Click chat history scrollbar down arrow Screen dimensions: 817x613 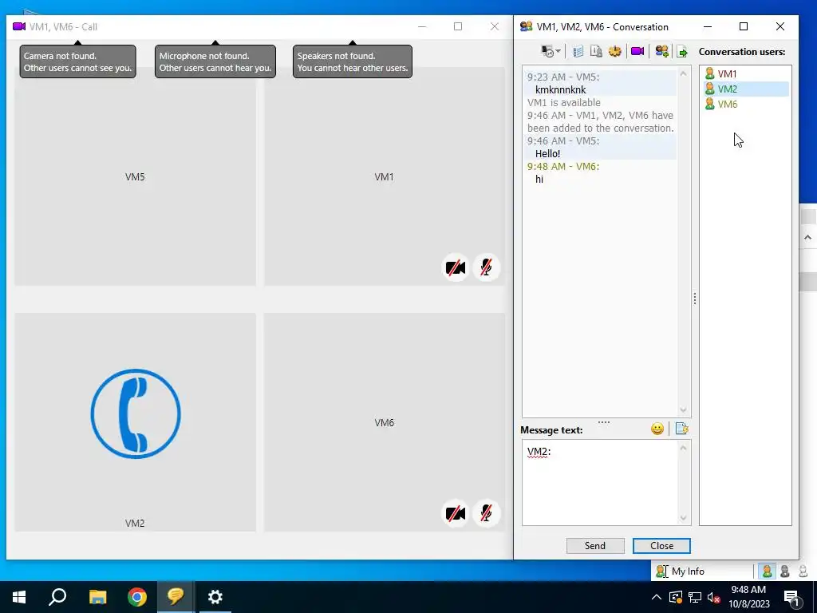(x=684, y=410)
